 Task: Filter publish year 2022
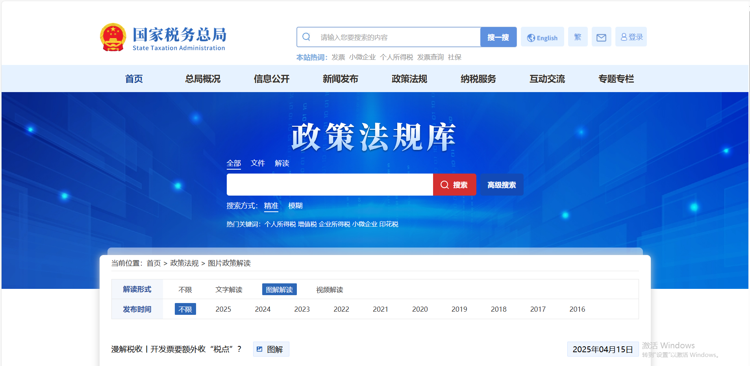[x=341, y=309]
